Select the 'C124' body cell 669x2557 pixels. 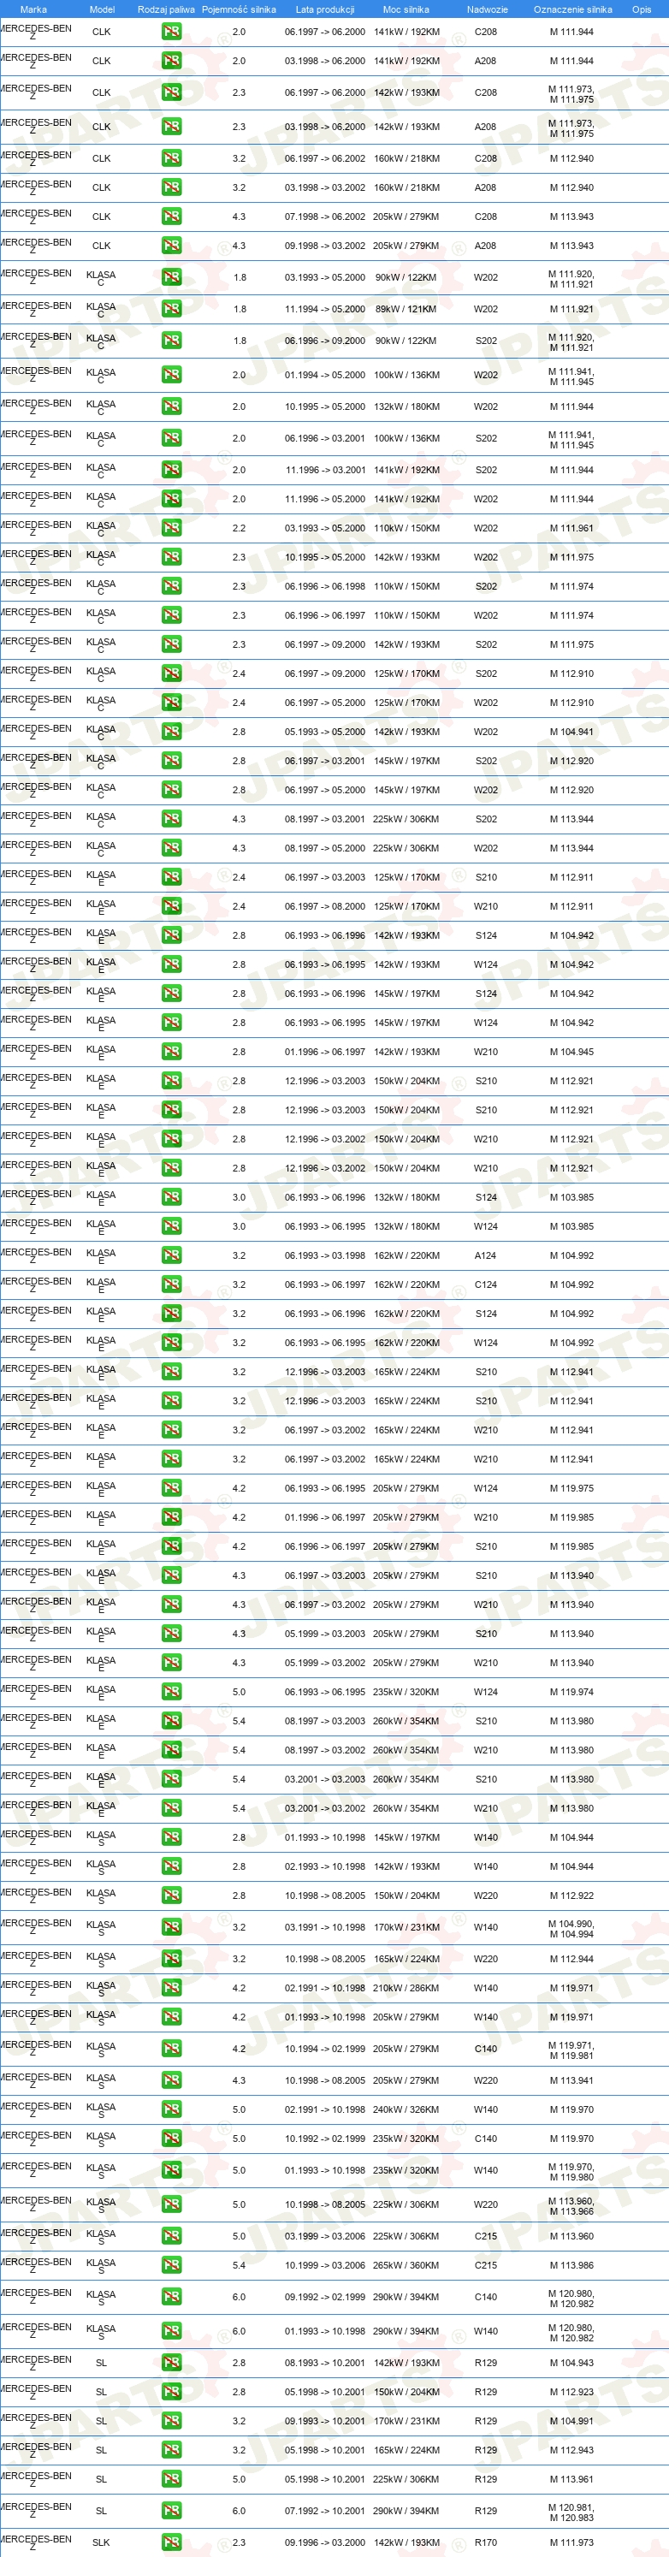coord(485,1284)
